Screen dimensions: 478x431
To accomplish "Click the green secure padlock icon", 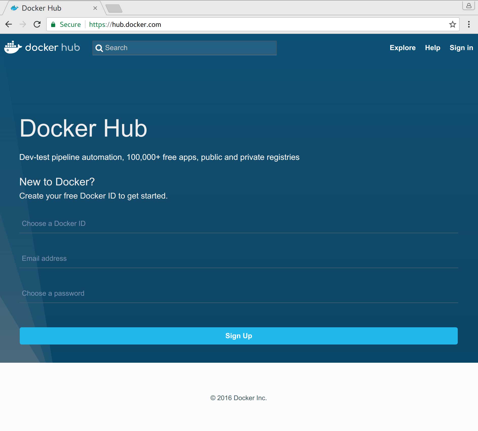I will pyautogui.click(x=53, y=25).
